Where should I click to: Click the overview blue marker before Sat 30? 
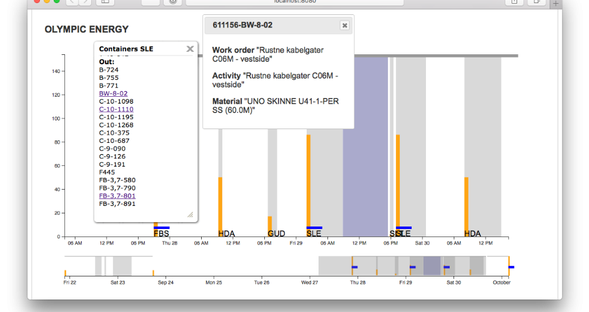[x=447, y=267]
